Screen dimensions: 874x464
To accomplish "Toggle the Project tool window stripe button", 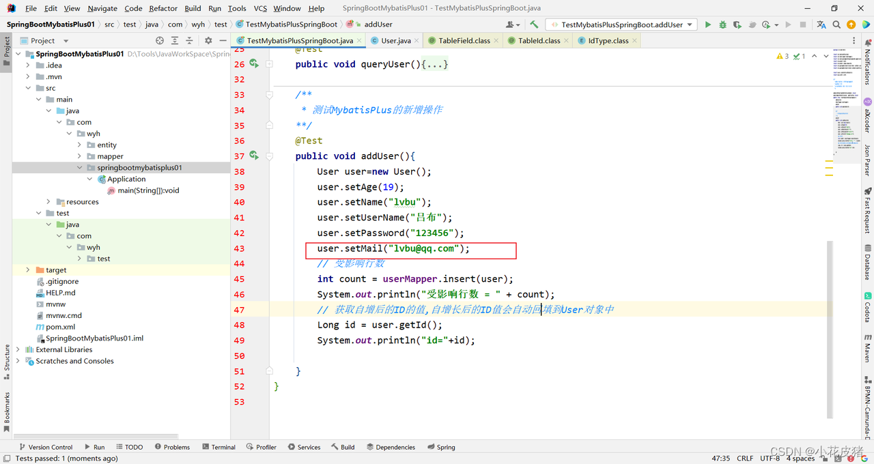I will coord(7,53).
